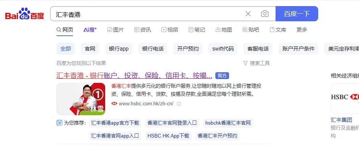359x149 pixels.
Task: Switch to Ai搜 tab
Action: pyautogui.click(x=90, y=30)
